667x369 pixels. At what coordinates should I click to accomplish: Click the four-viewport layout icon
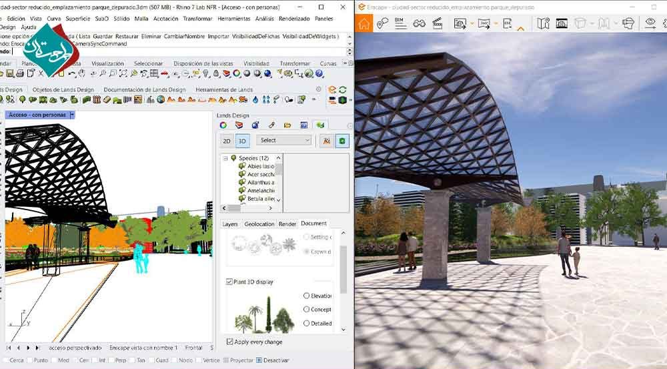[x=154, y=73]
